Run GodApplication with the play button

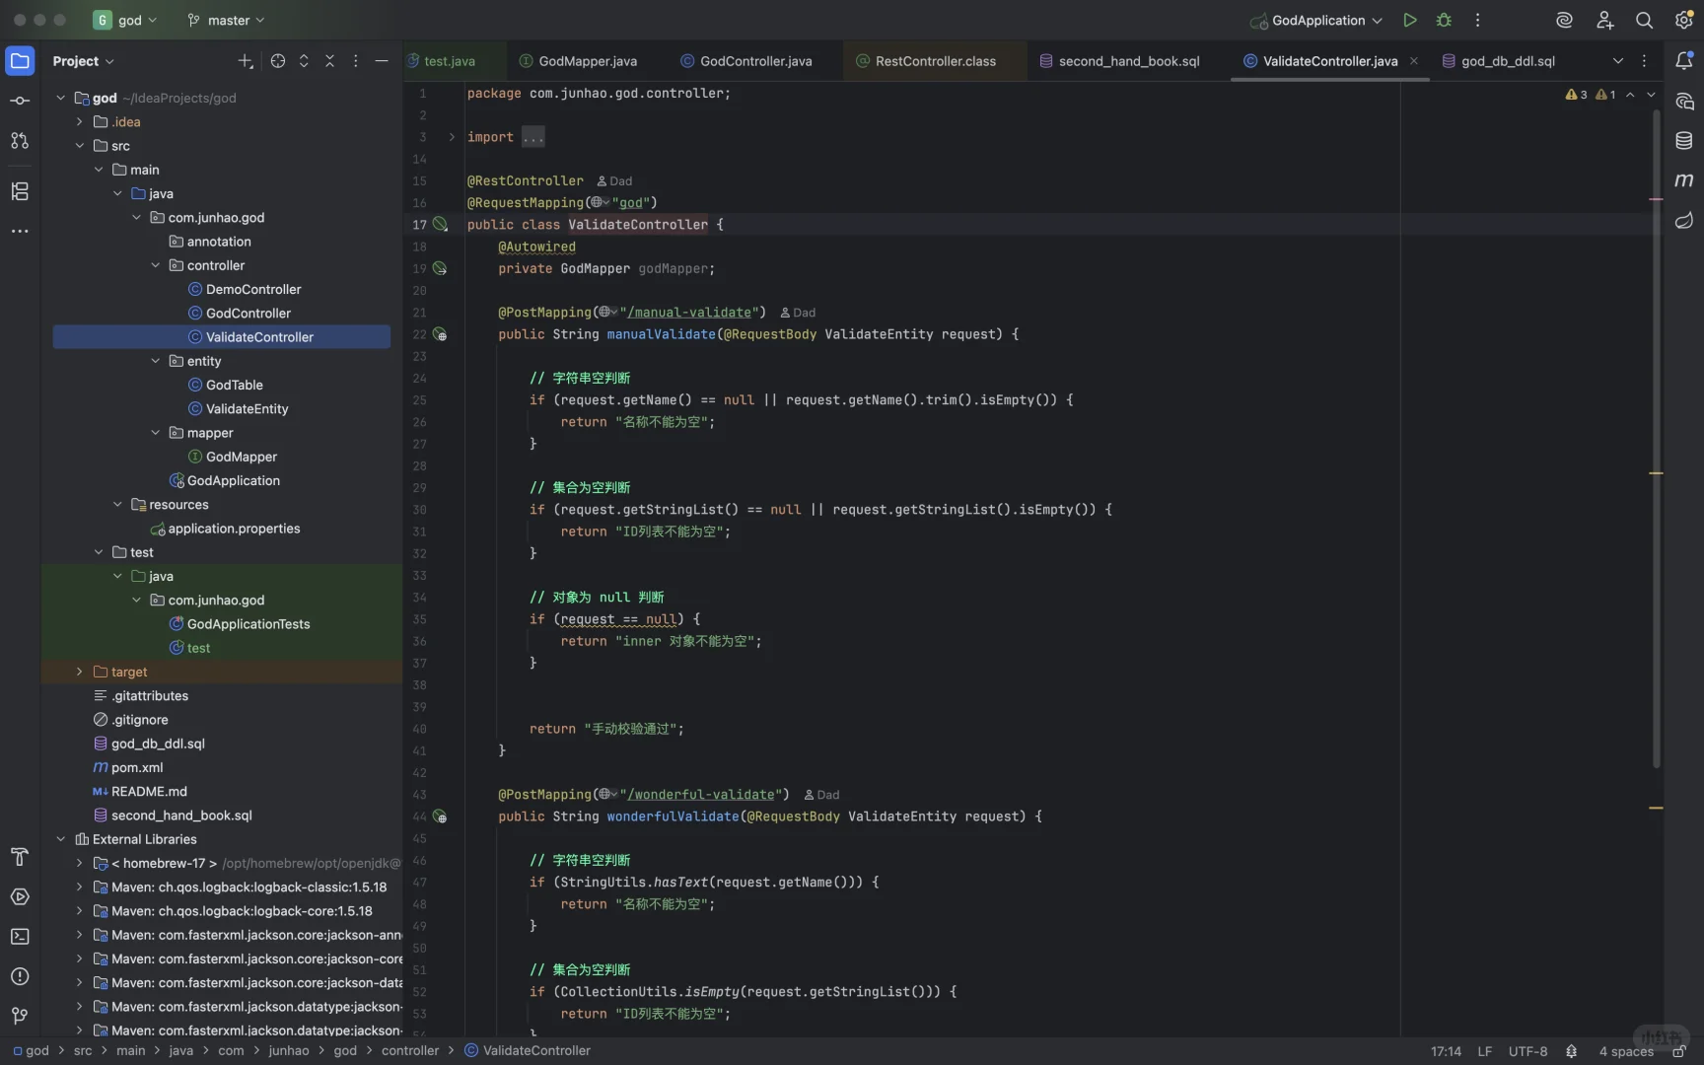click(x=1410, y=20)
